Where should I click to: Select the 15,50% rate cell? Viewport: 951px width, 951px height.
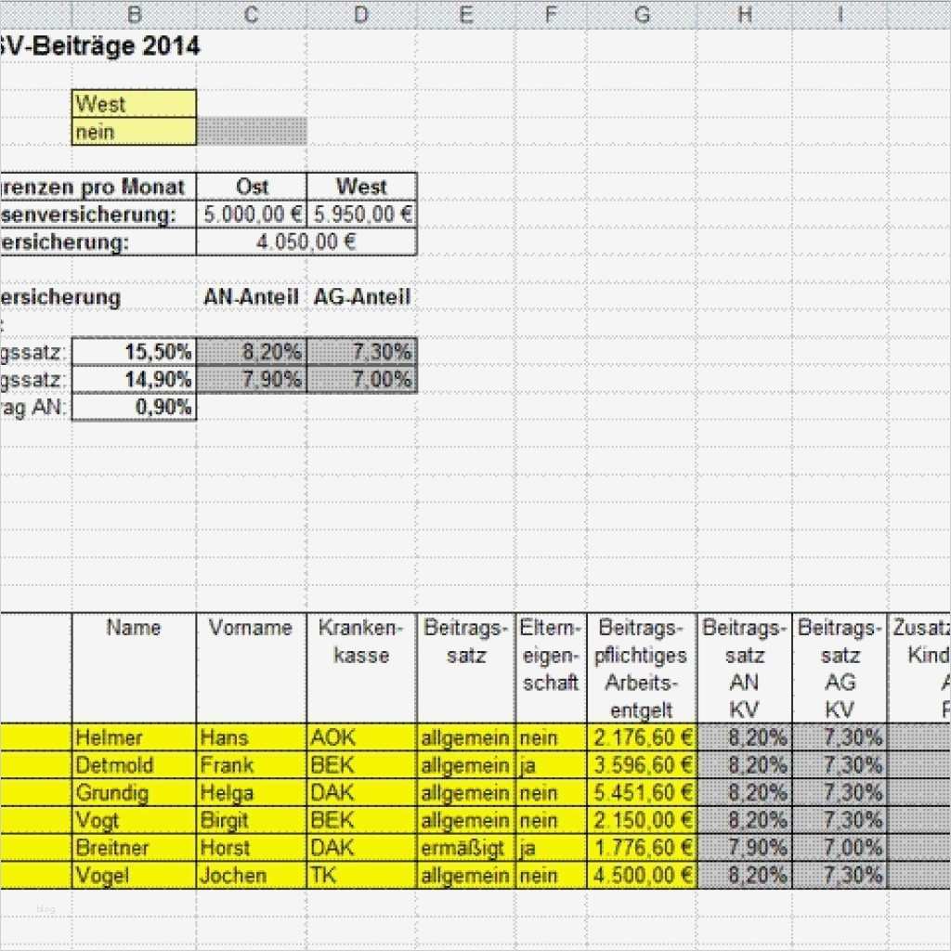(134, 352)
